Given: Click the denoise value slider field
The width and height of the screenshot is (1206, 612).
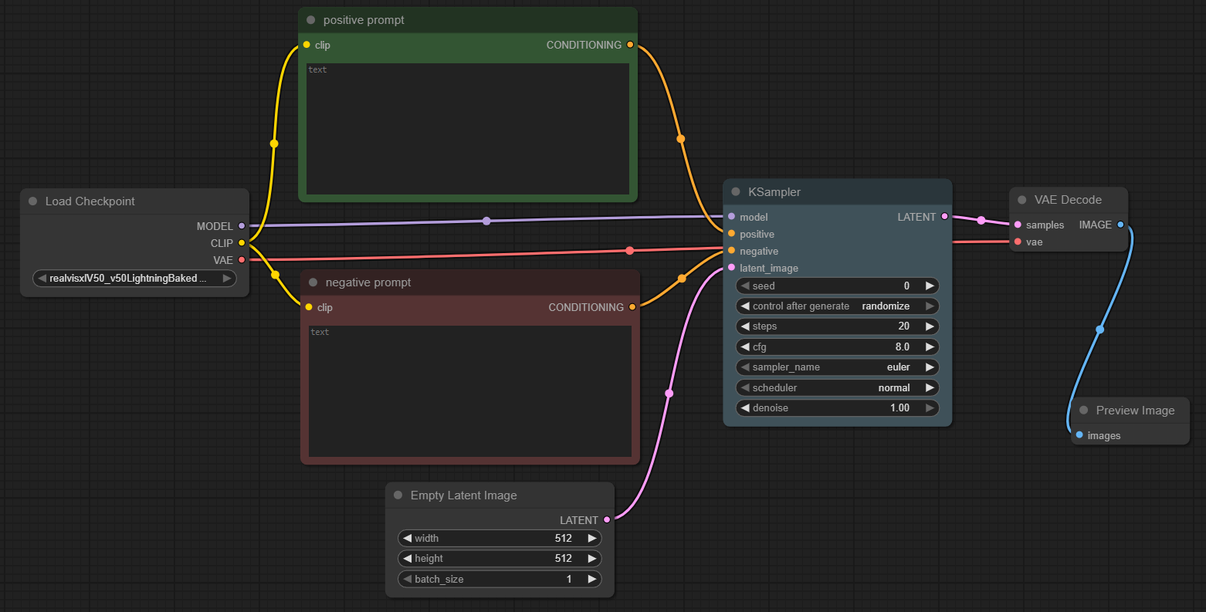Looking at the screenshot, I should [x=837, y=408].
